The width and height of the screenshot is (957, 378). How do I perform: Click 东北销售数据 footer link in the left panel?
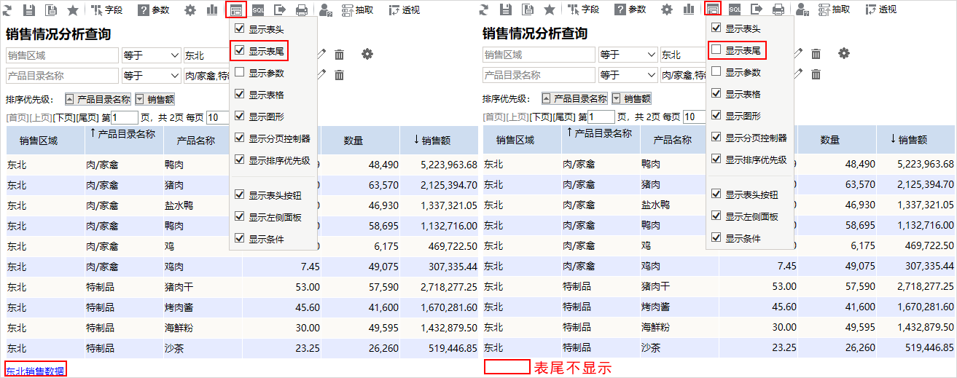tap(35, 371)
